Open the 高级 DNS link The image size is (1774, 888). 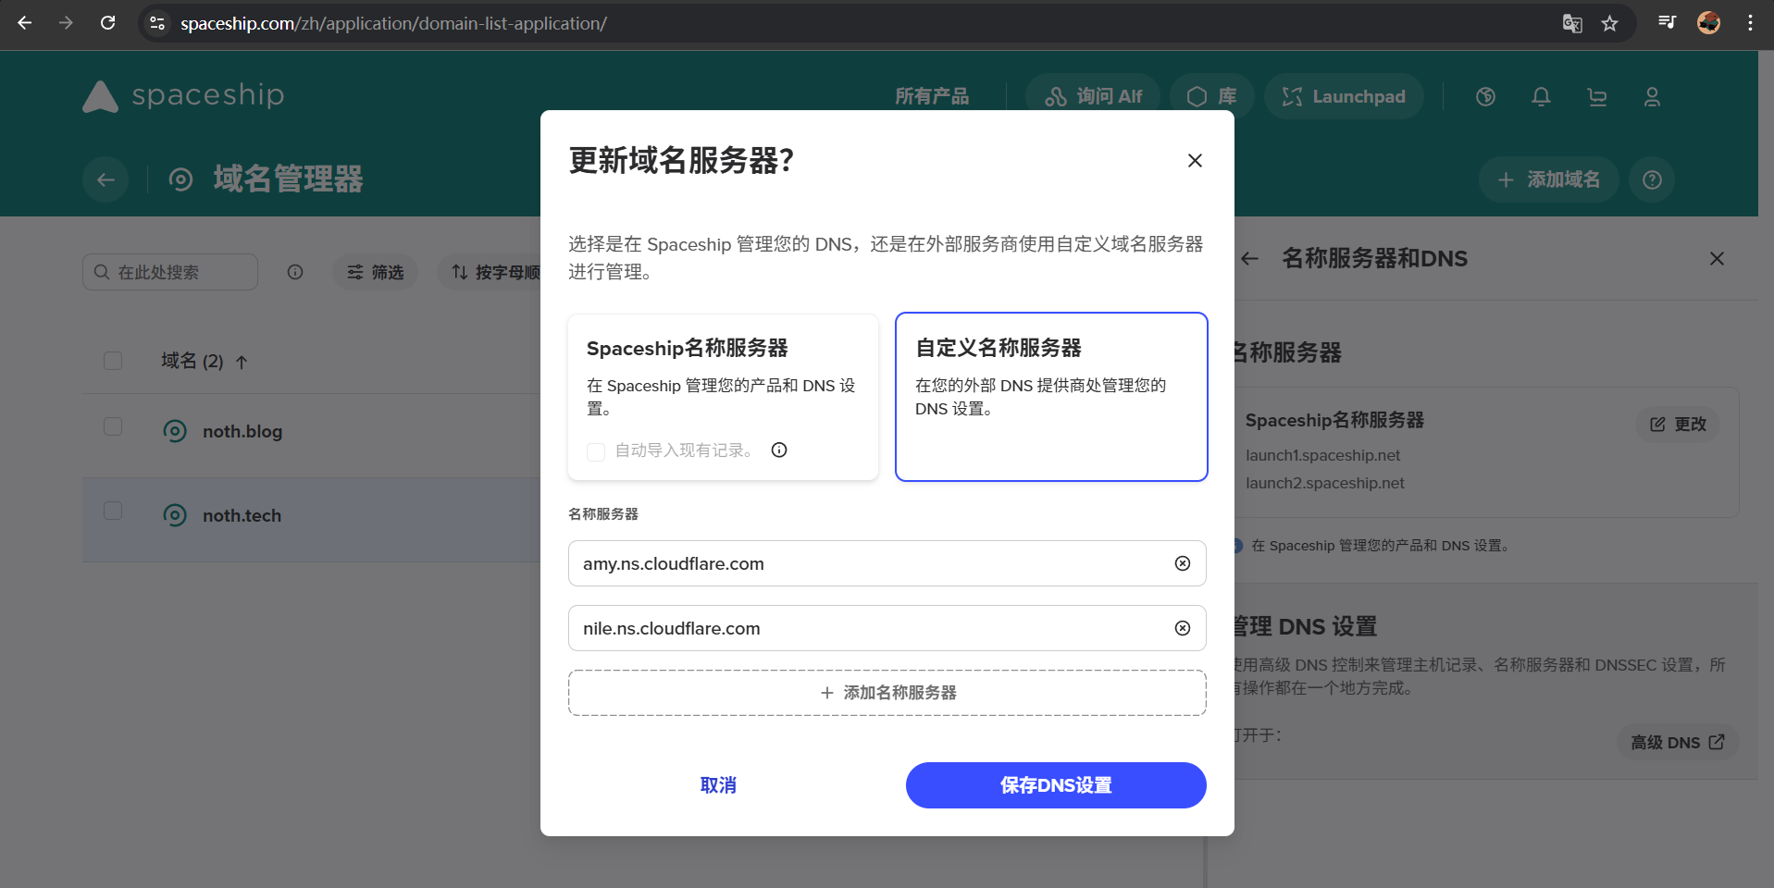(x=1676, y=742)
